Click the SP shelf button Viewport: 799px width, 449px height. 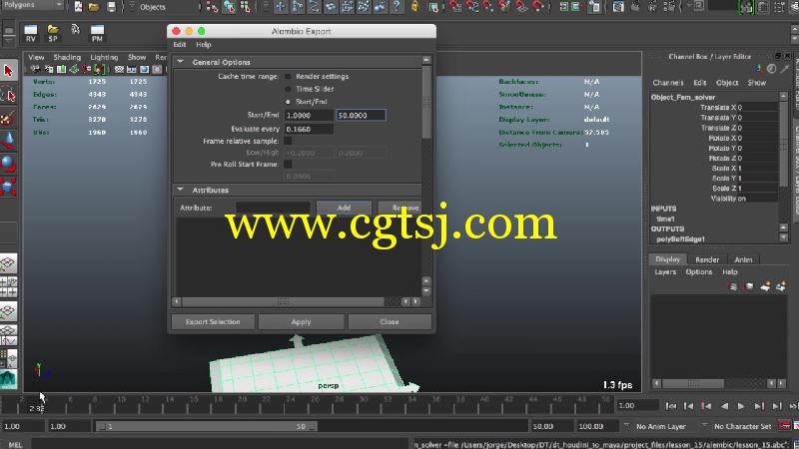[x=53, y=34]
